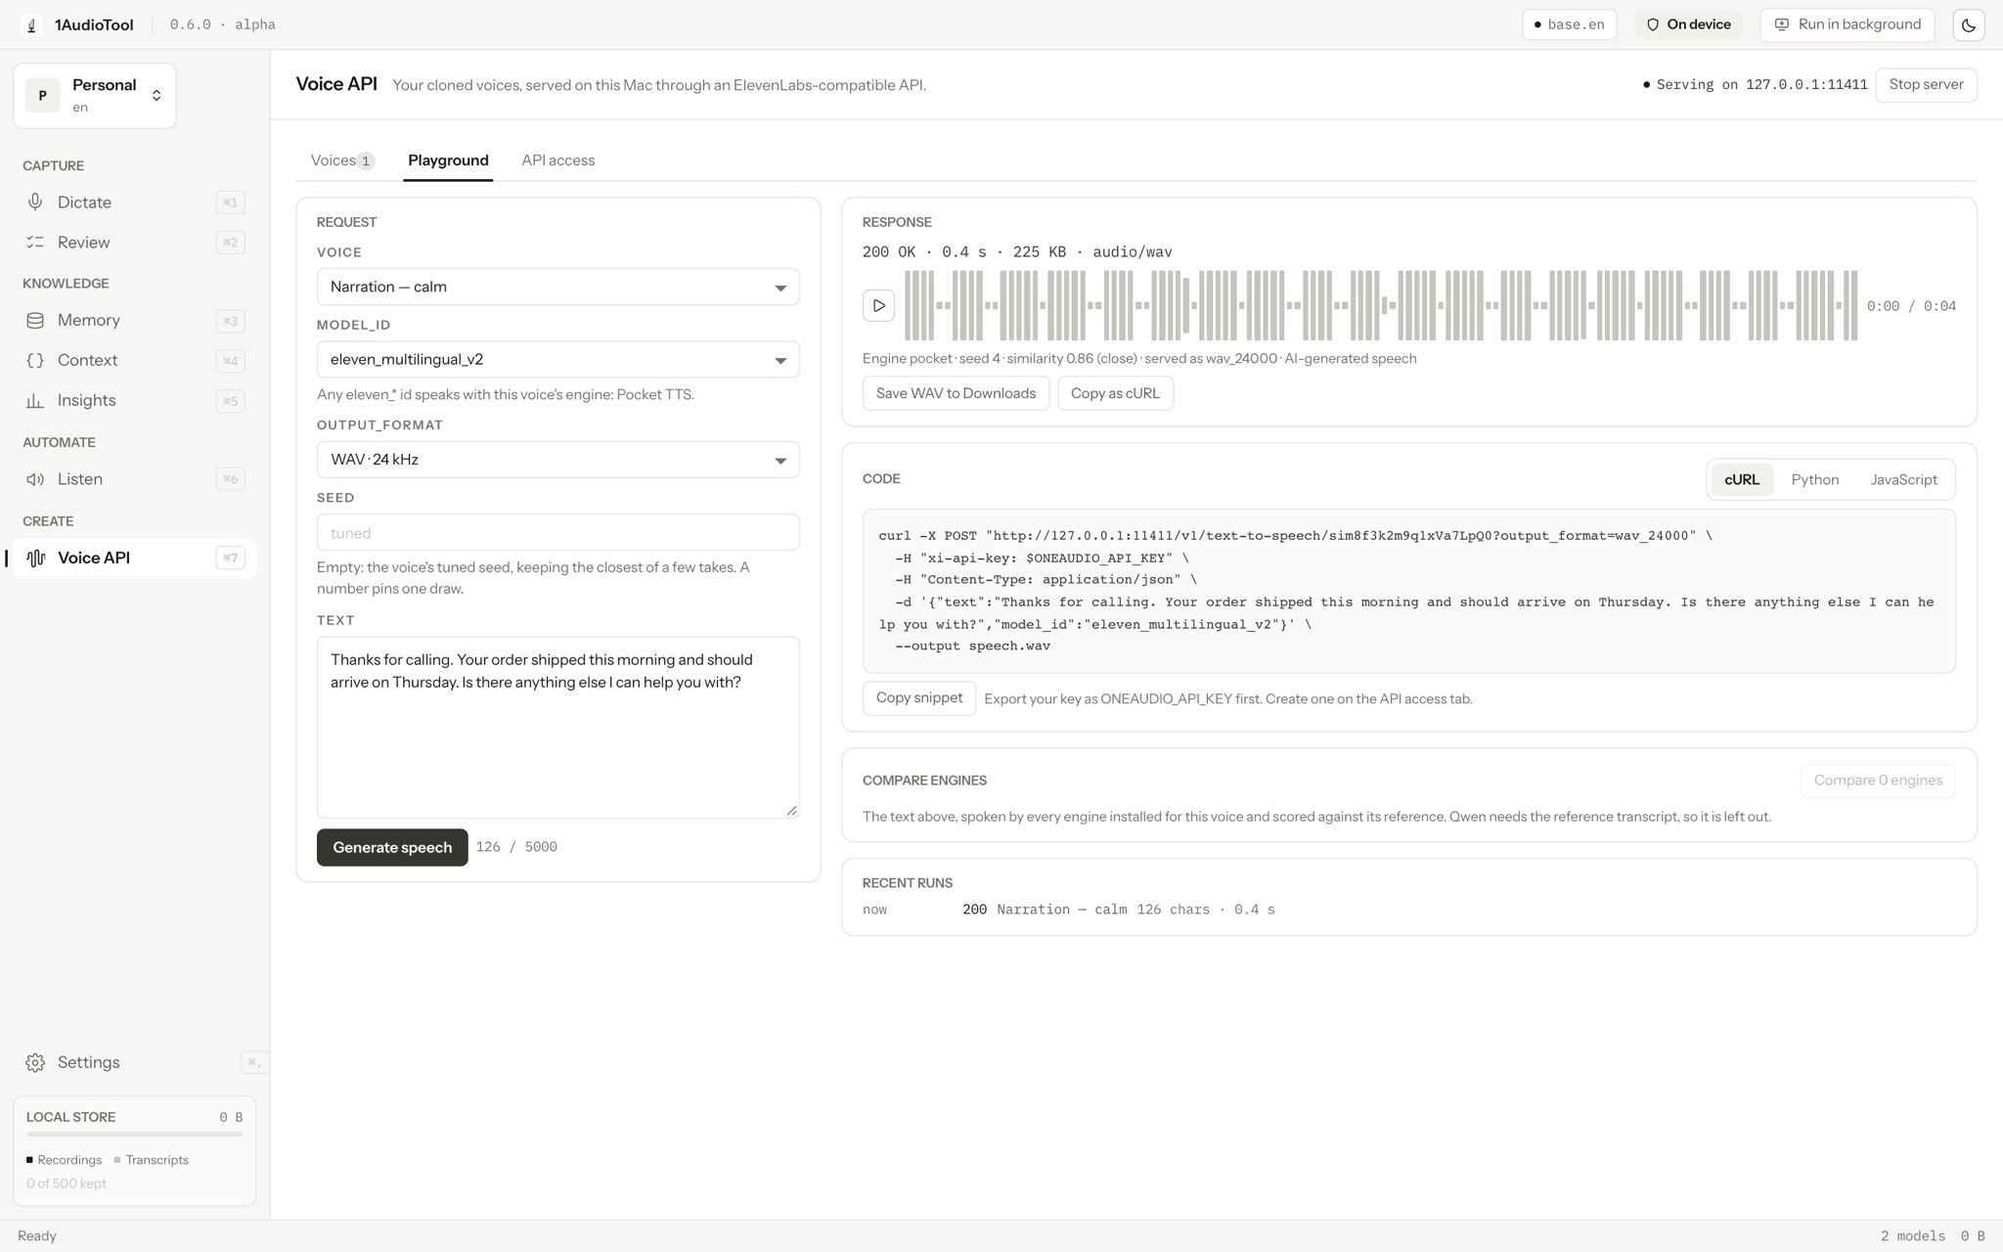Image resolution: width=2003 pixels, height=1252 pixels.
Task: Switch to the Playground tab
Action: (x=448, y=160)
